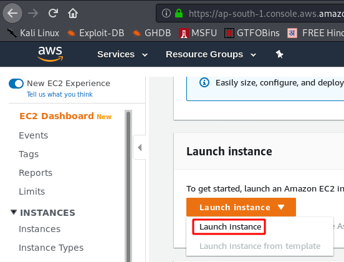344x262 pixels.
Task: Open the GHDB bookmark
Action: tap(151, 33)
